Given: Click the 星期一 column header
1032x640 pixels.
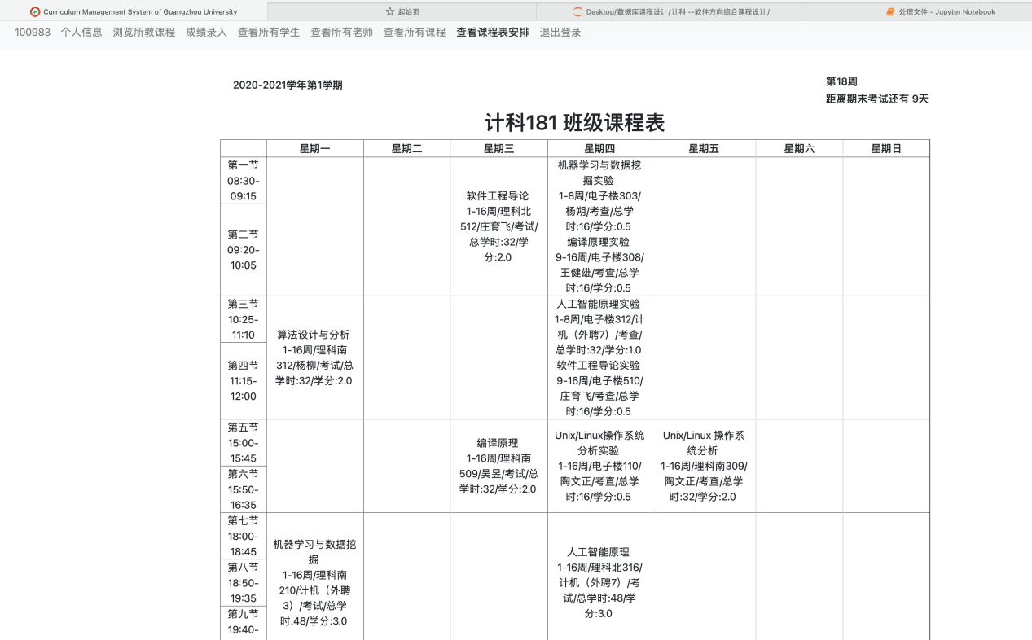Looking at the screenshot, I should click(315, 148).
